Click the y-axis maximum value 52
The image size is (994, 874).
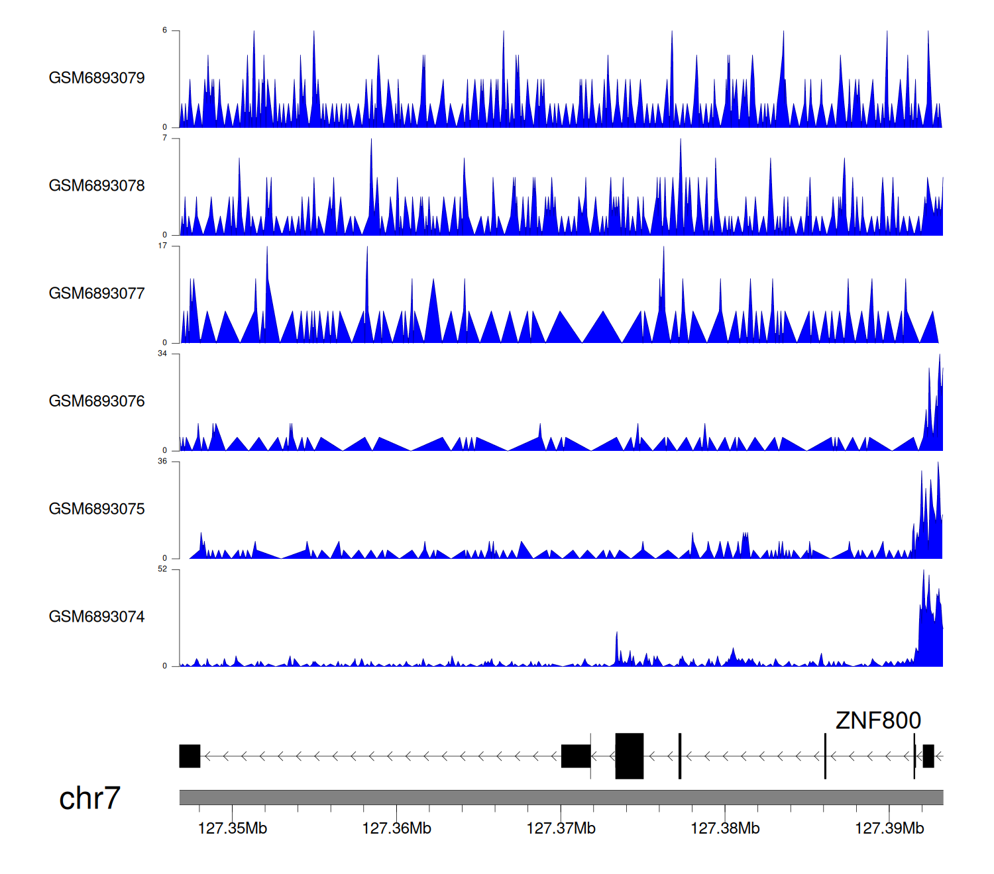pyautogui.click(x=162, y=569)
